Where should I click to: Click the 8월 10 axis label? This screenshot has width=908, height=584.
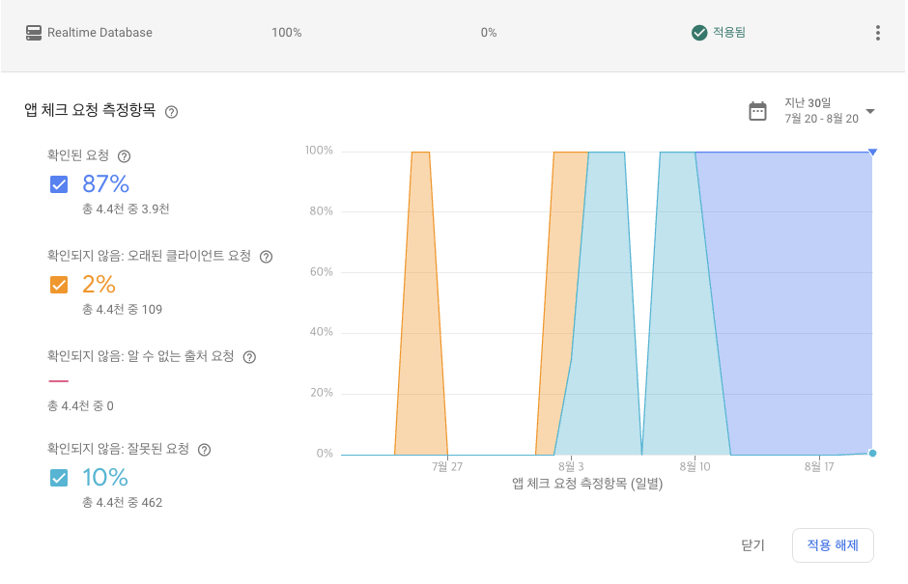point(695,466)
